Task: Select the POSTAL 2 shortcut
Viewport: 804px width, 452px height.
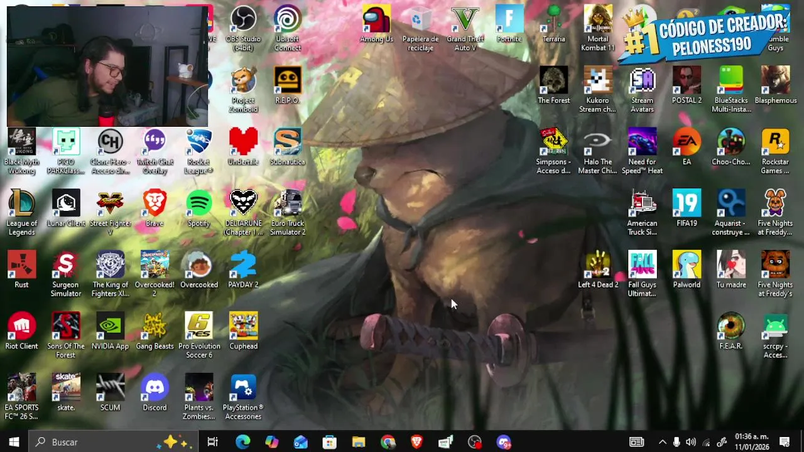Action: (687, 87)
